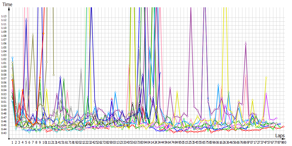Click lap number 1 on the horizontal axis
Image resolution: width=292 pixels, height=146 pixels.
(x=12, y=142)
